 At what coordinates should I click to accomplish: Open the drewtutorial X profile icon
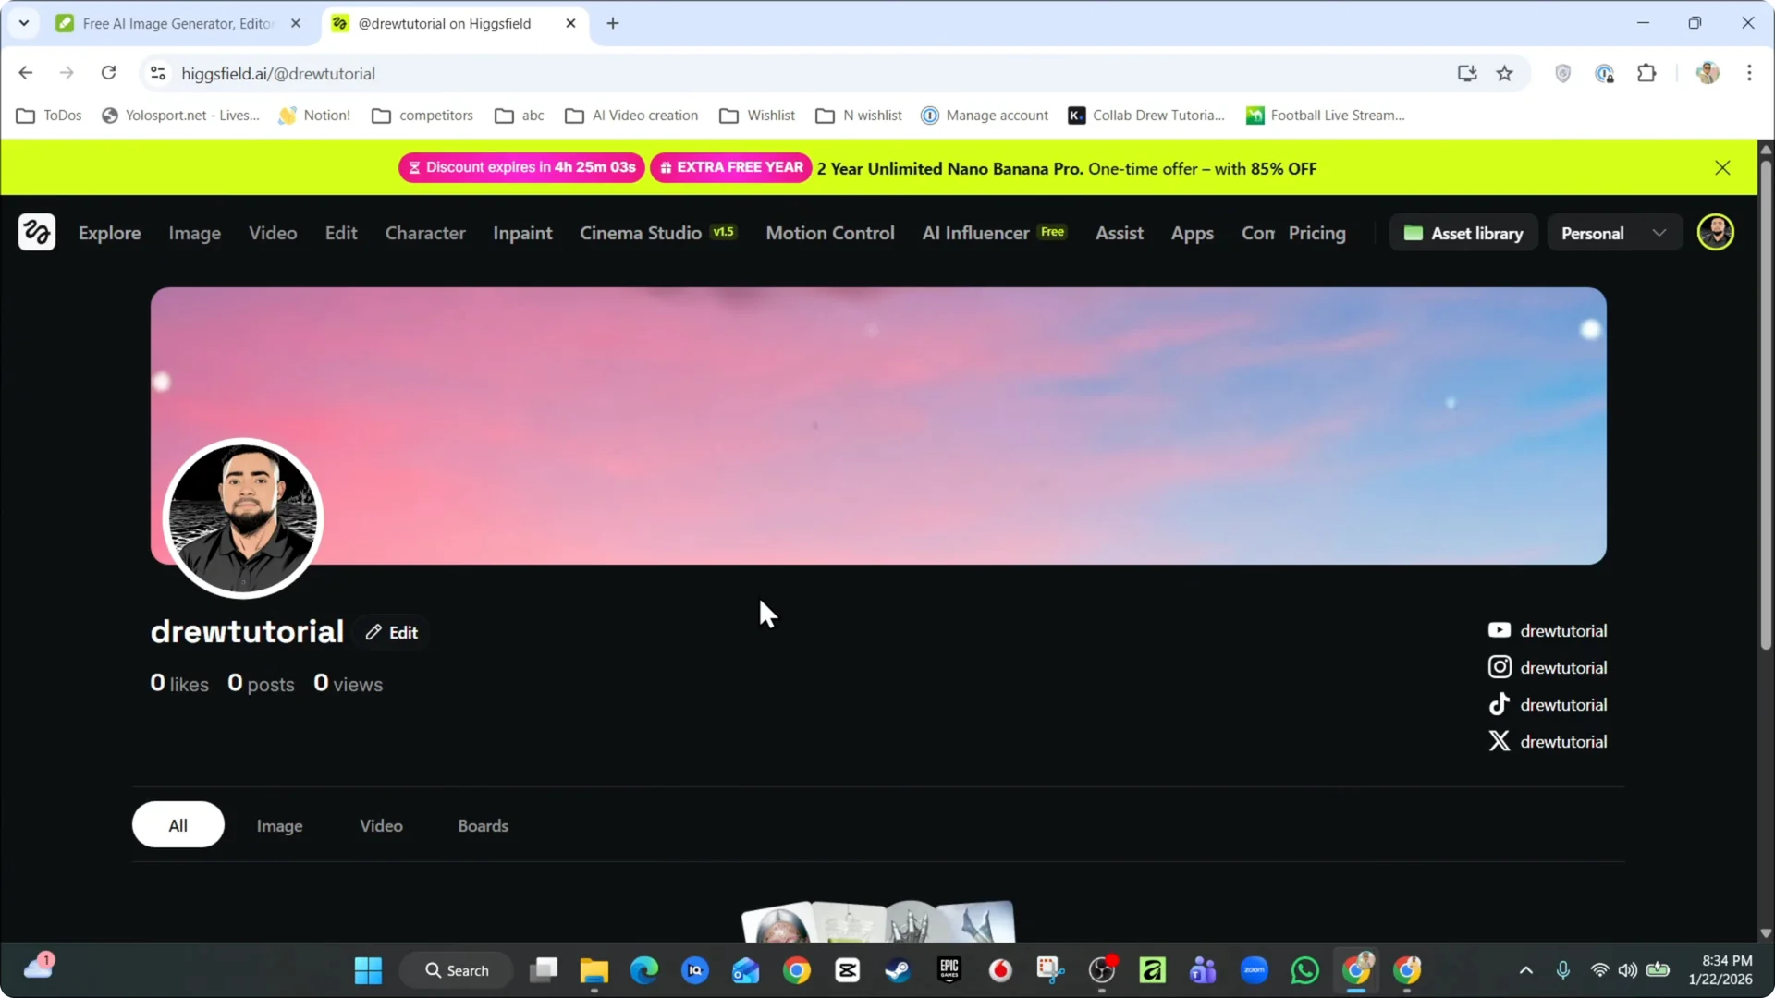click(x=1500, y=740)
